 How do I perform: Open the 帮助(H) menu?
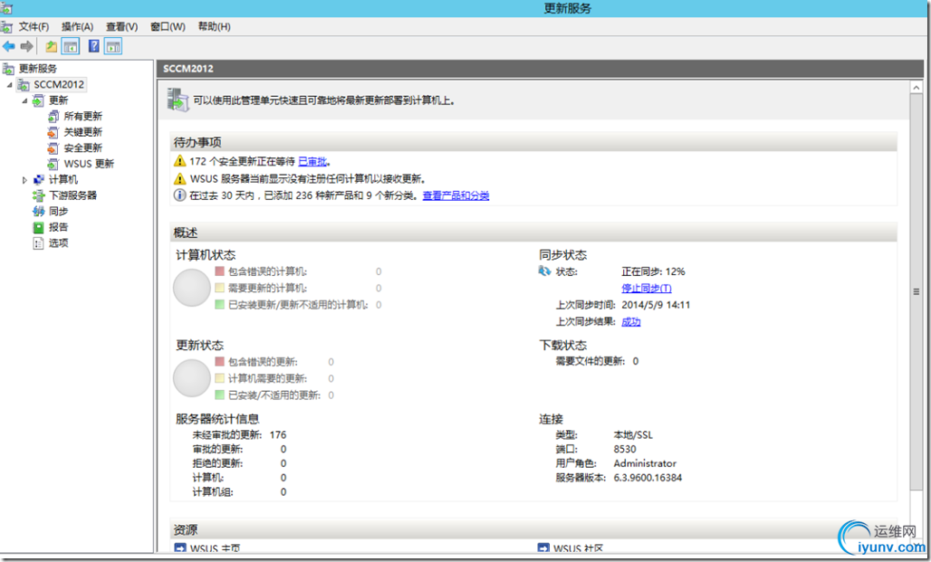click(x=215, y=27)
